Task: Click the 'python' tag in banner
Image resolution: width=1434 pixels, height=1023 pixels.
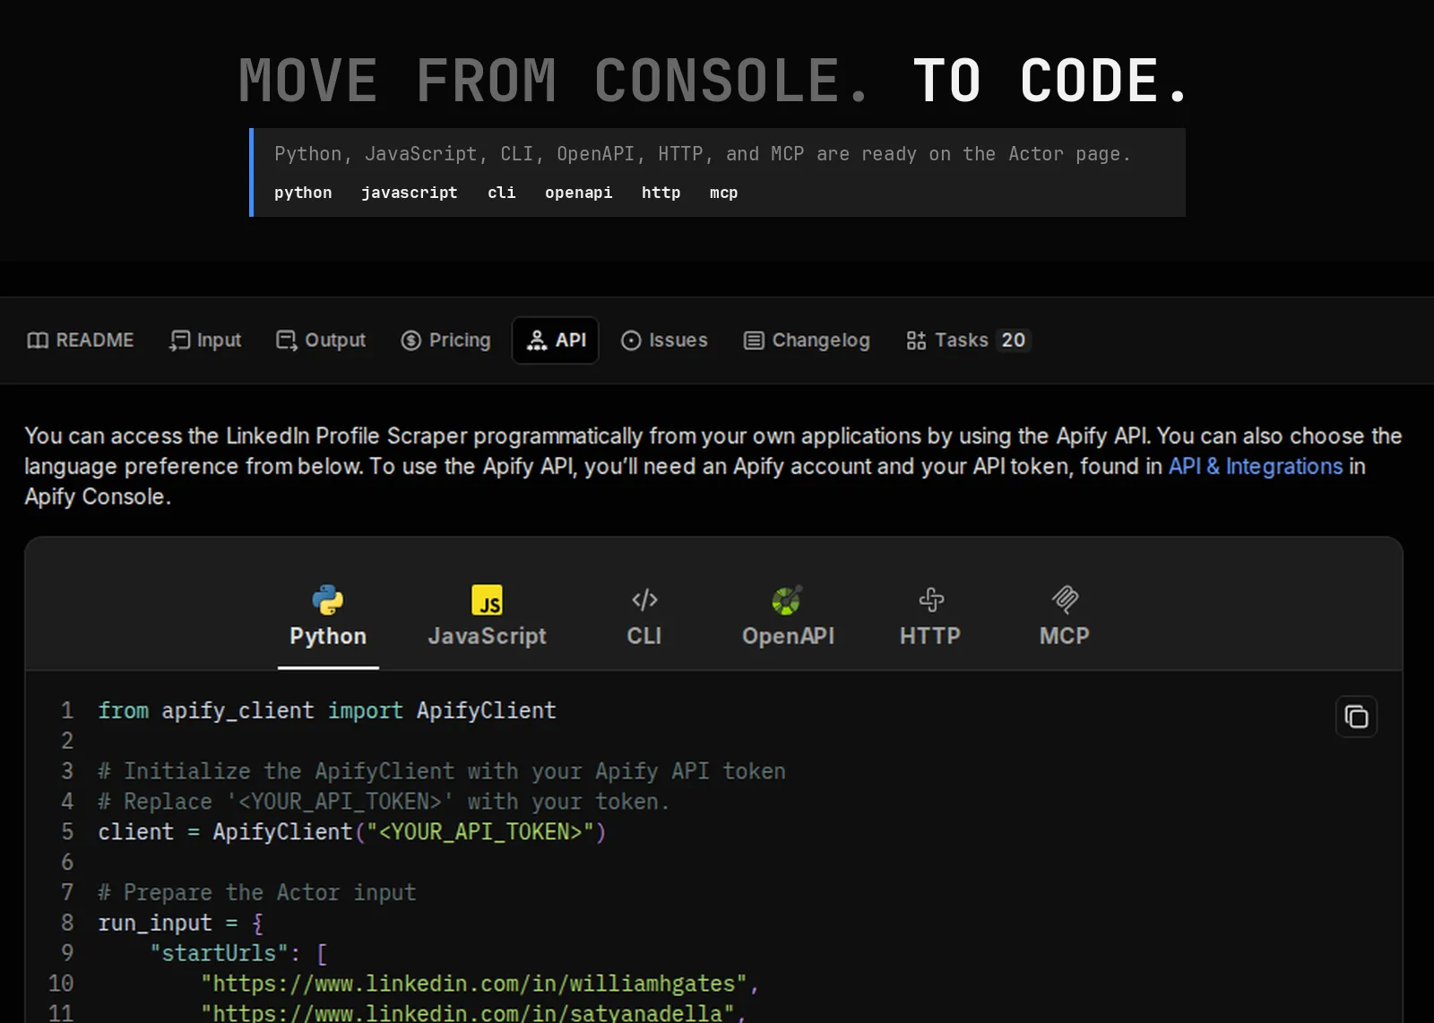Action: click(x=303, y=193)
